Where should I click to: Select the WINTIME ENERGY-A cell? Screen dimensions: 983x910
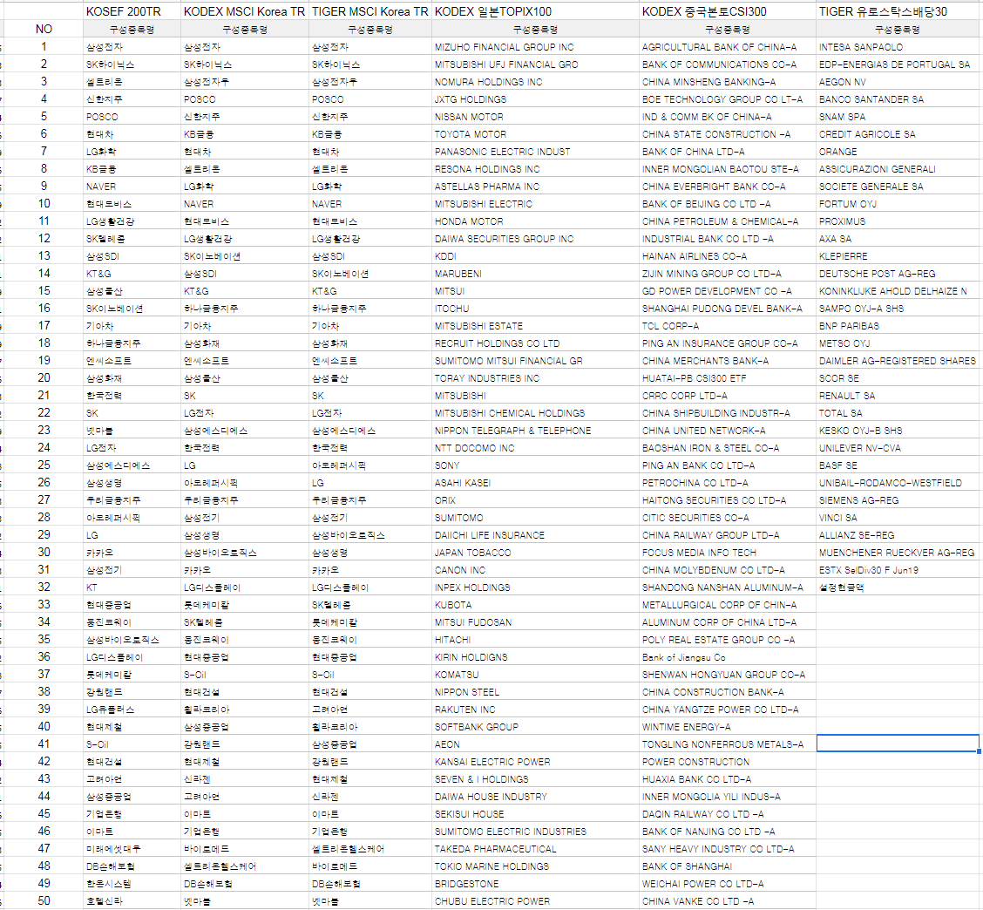[x=727, y=726]
